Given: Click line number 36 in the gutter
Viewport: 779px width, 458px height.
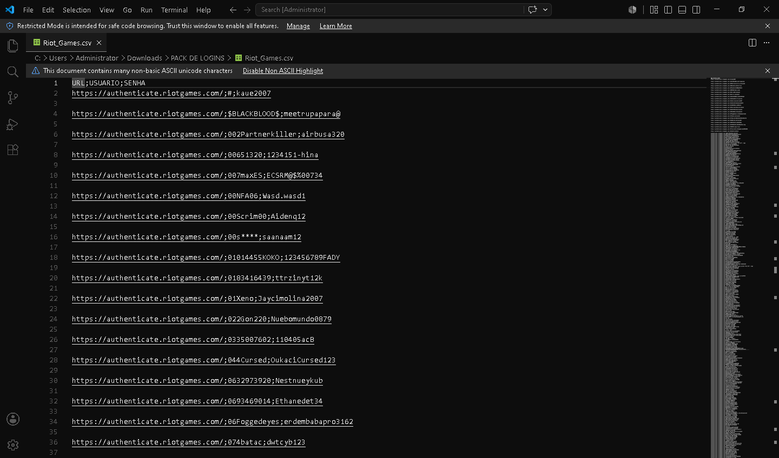Looking at the screenshot, I should (x=54, y=442).
